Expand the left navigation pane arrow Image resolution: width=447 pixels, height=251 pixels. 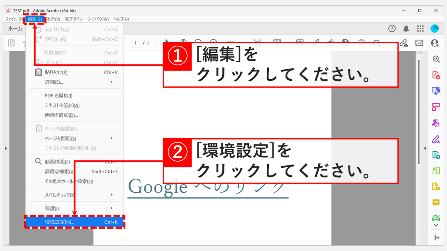6,148
